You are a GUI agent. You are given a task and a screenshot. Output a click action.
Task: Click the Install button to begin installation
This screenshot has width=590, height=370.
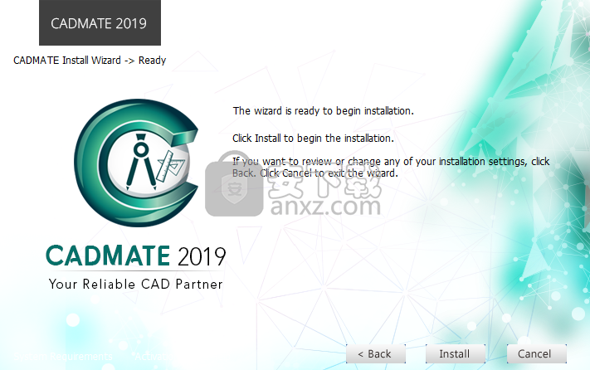click(454, 353)
